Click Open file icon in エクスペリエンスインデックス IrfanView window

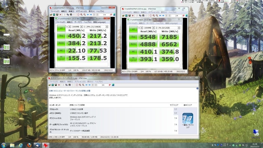point(50,85)
